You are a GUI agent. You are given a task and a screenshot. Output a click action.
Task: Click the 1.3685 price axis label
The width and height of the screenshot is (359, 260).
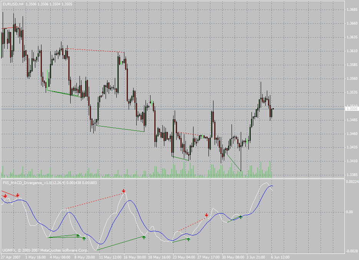[x=352, y=10]
